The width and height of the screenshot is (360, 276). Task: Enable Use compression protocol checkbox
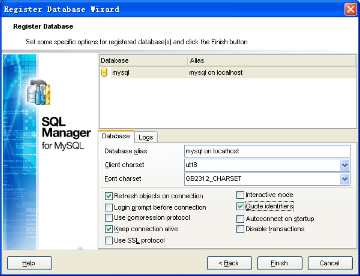coord(109,217)
